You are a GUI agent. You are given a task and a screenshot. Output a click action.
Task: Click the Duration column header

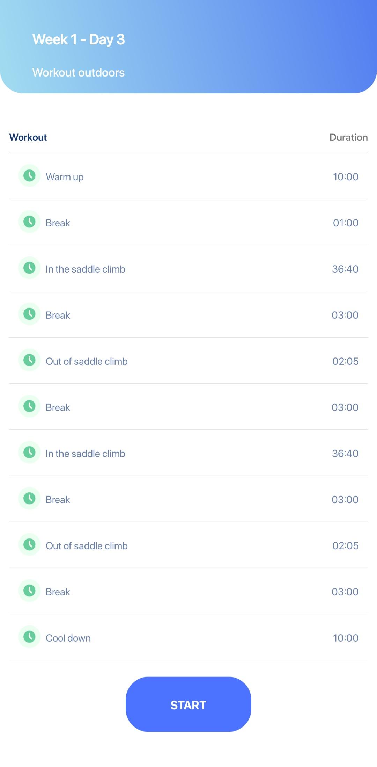[x=348, y=137]
